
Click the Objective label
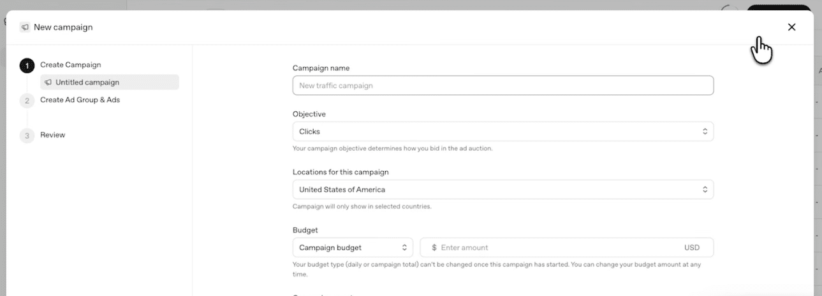[x=309, y=114]
